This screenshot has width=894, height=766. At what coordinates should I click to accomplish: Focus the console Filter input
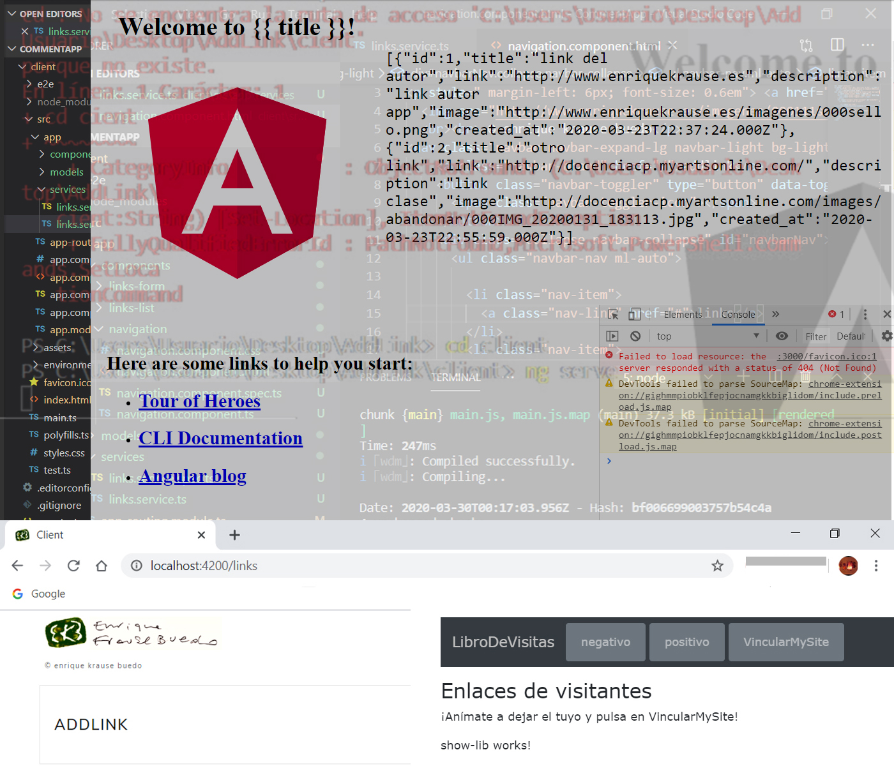(815, 336)
